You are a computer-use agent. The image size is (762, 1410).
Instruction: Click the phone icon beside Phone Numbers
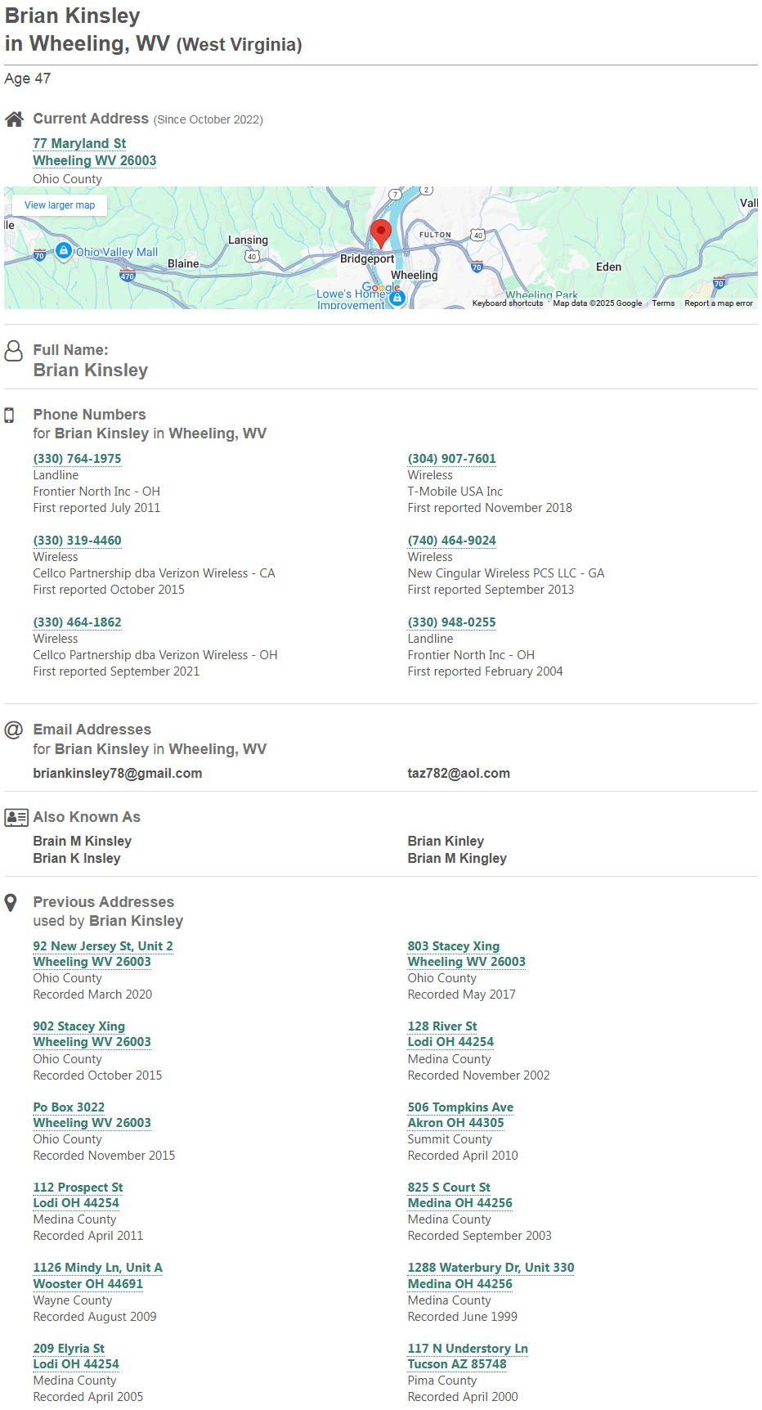(x=10, y=415)
